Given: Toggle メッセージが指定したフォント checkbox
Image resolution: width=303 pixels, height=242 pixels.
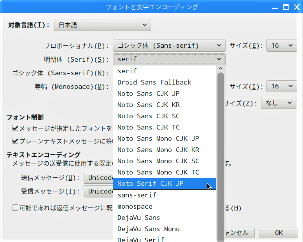Looking at the screenshot, I should pos(15,128).
